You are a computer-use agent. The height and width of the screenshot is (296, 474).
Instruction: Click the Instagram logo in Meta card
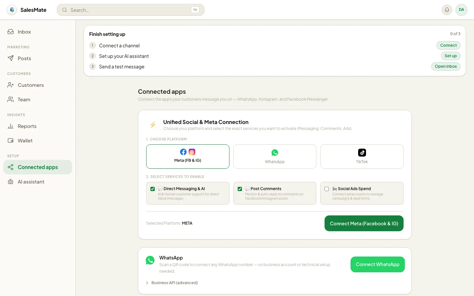coord(192,152)
